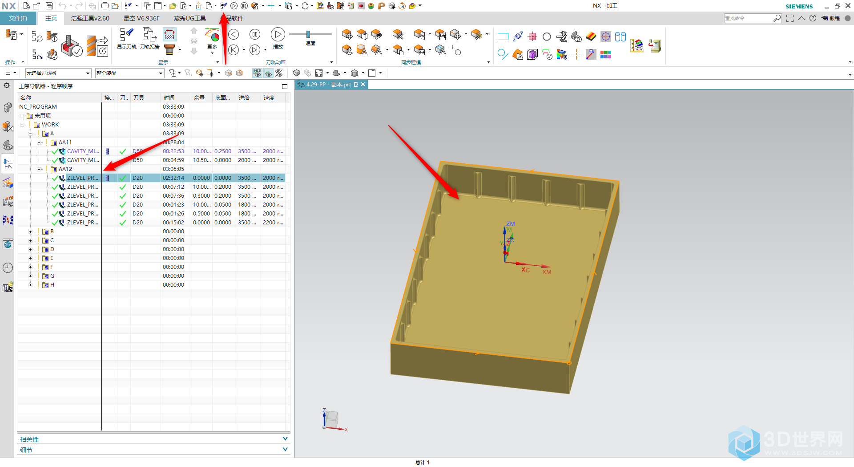
Task: Click the fullscreen toggle icon near search
Action: click(790, 18)
